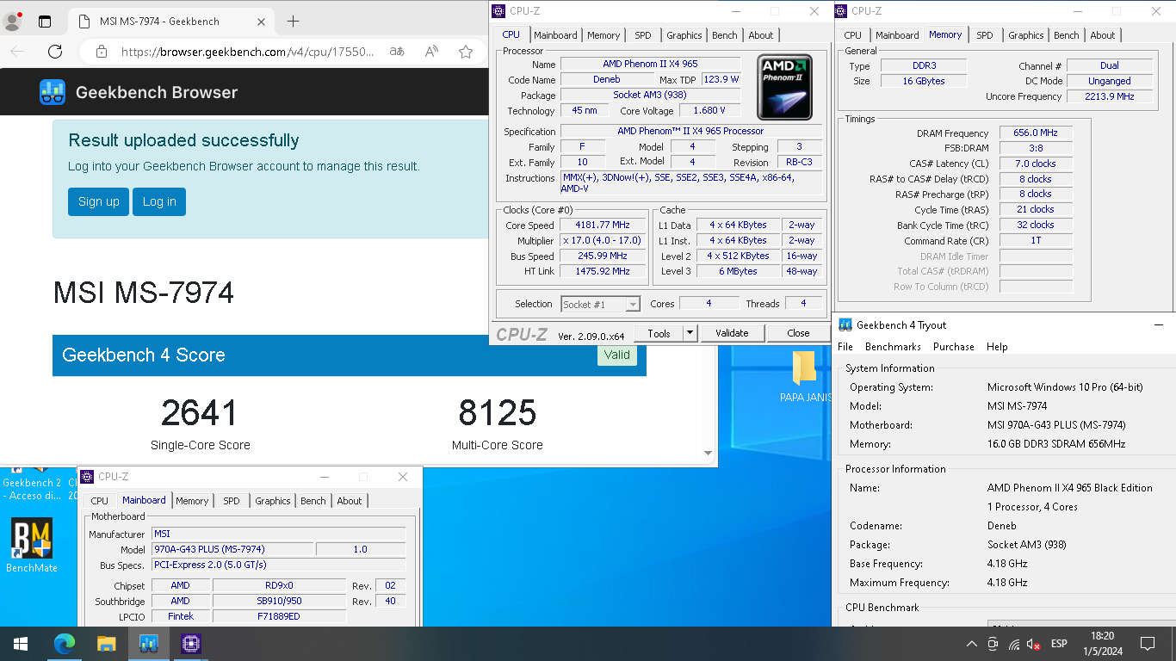Image resolution: width=1176 pixels, height=661 pixels.
Task: View site information lock icon in address bar
Action: click(x=102, y=52)
